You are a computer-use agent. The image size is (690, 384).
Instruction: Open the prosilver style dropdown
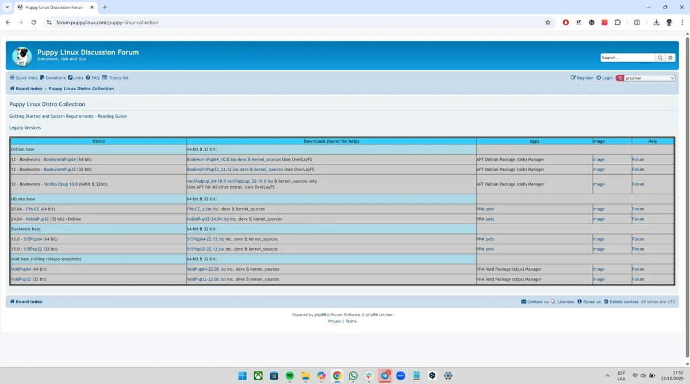(645, 78)
